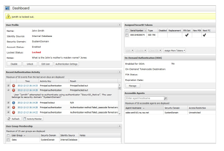
Task: Open the token Disable dropdown
Action: pyautogui.click(x=141, y=50)
